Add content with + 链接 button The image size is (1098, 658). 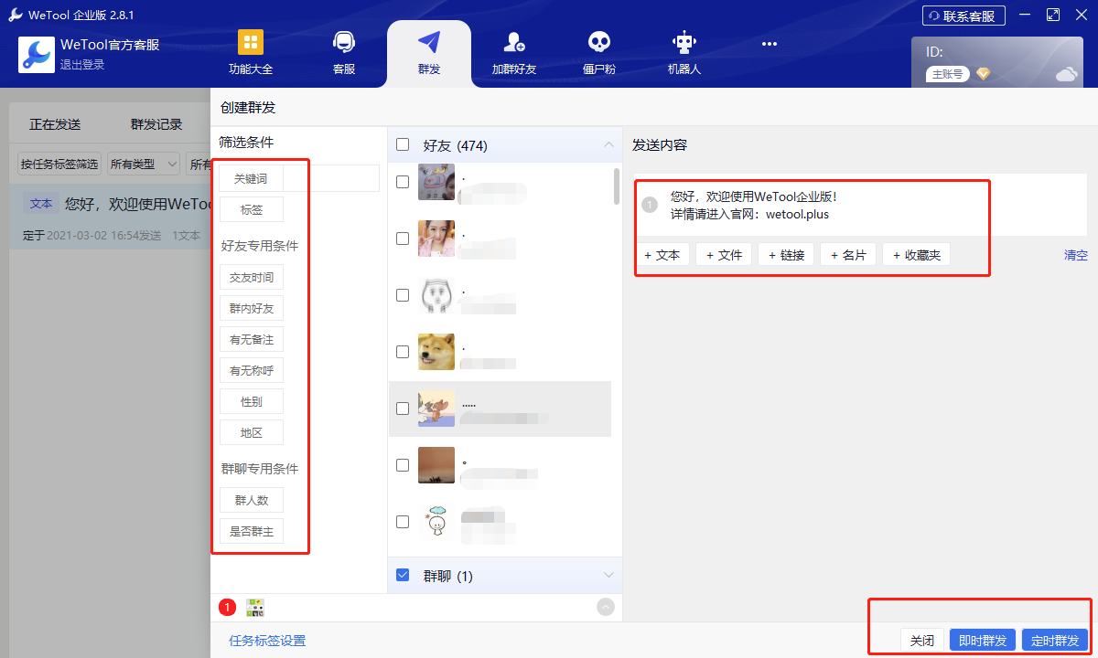click(x=785, y=255)
